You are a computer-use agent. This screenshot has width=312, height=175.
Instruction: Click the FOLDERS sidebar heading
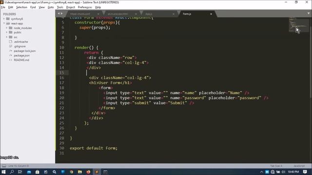click(9, 14)
